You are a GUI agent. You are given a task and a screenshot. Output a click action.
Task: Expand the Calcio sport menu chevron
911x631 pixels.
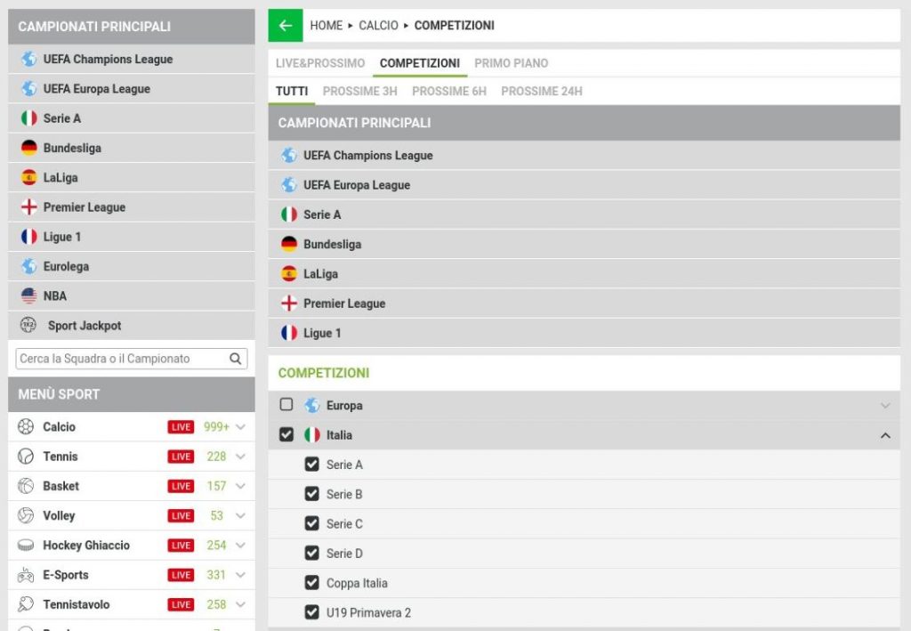pyautogui.click(x=240, y=427)
